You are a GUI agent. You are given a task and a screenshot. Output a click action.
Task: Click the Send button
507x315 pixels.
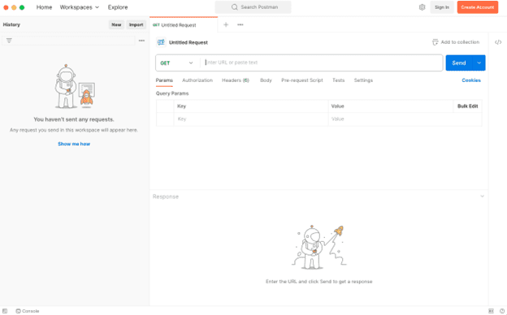pyautogui.click(x=459, y=63)
